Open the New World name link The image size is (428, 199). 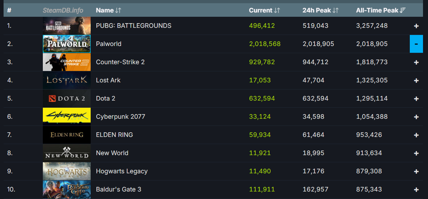point(112,153)
